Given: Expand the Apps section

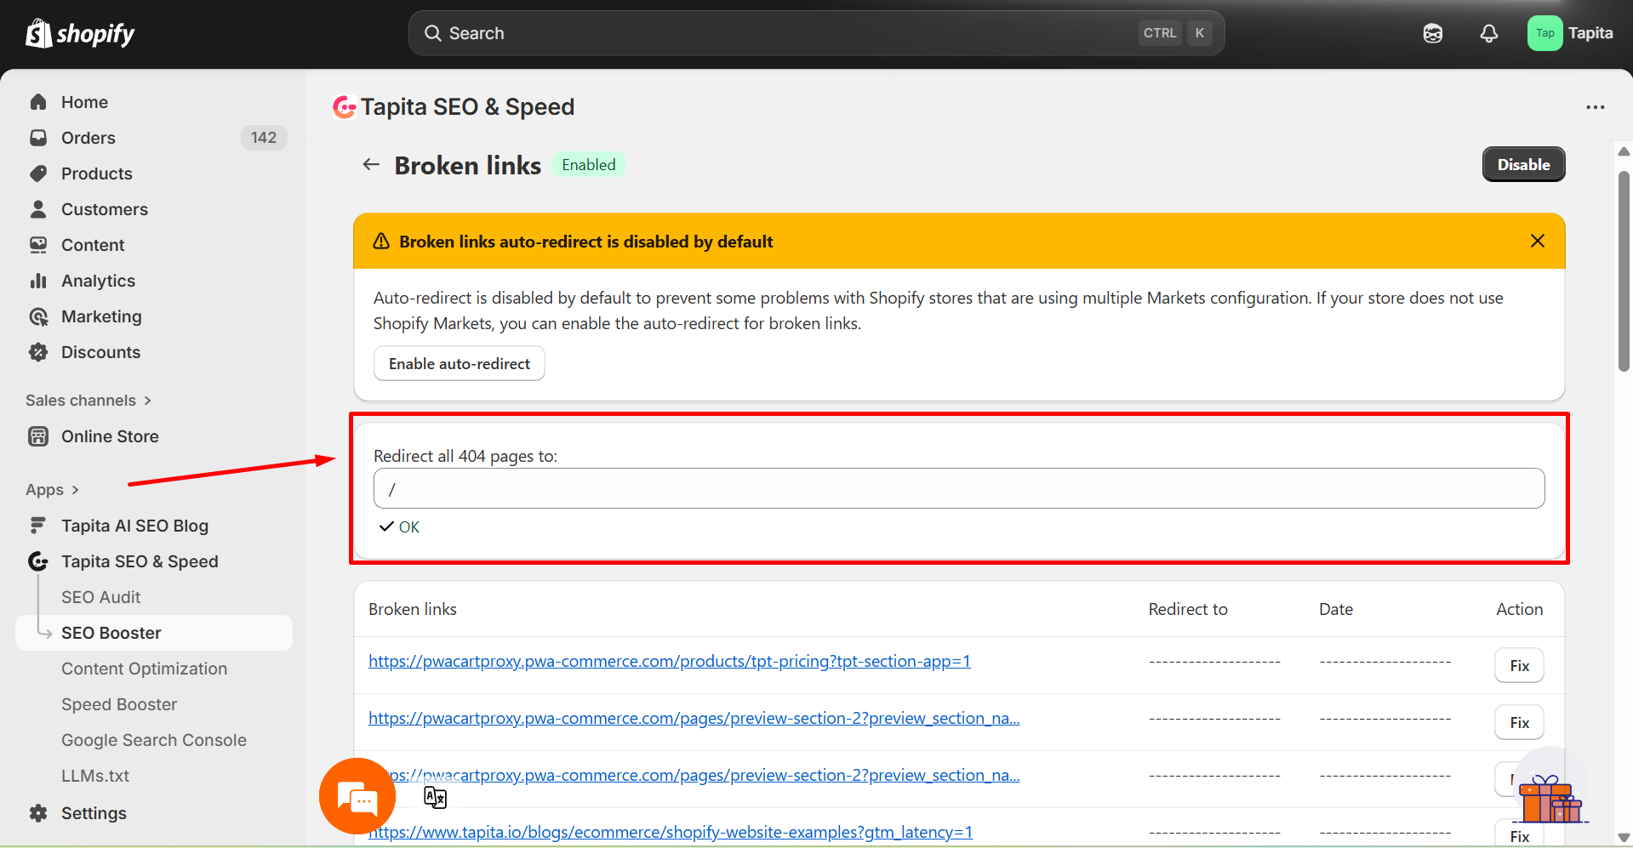Looking at the screenshot, I should (53, 490).
